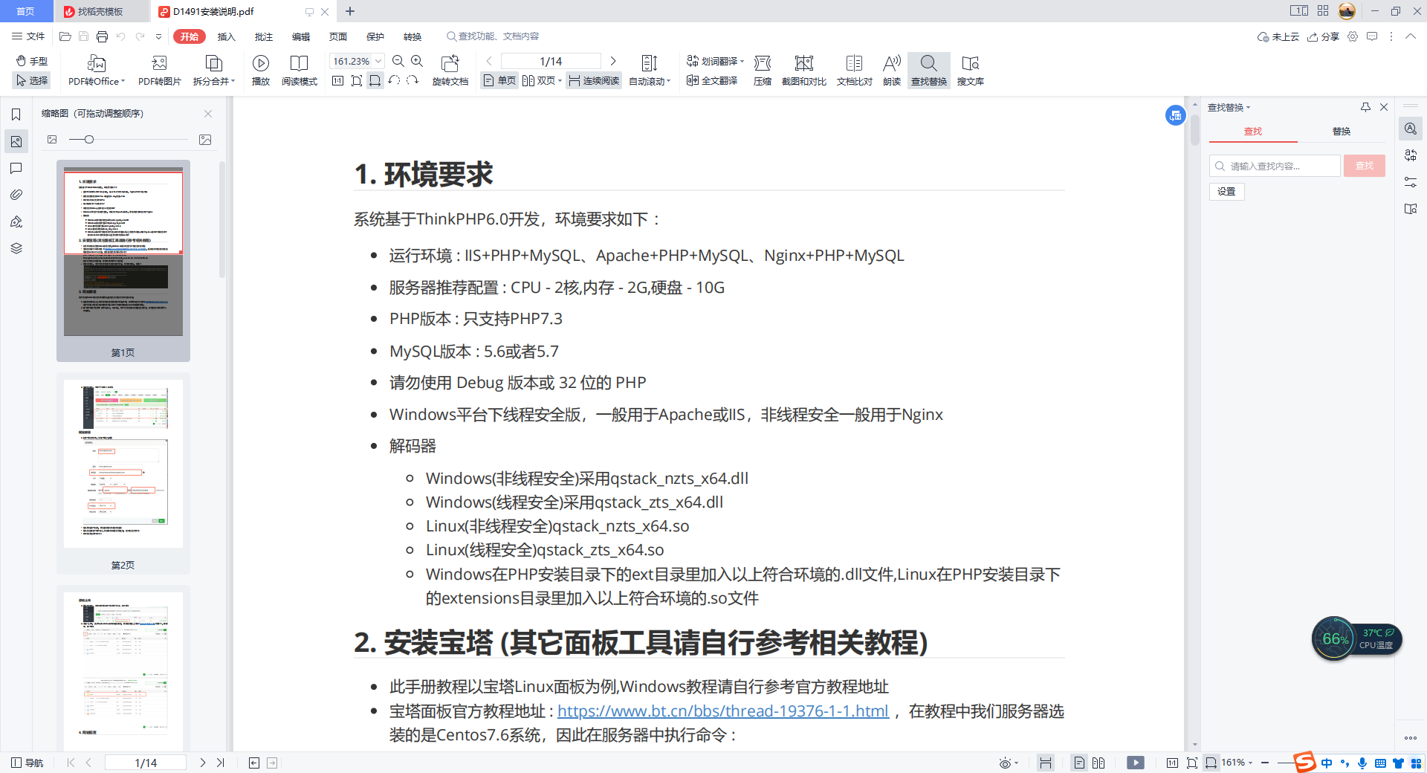Pin the 查找替换 panel
Screen dimensions: 1427x773
(x=1365, y=107)
